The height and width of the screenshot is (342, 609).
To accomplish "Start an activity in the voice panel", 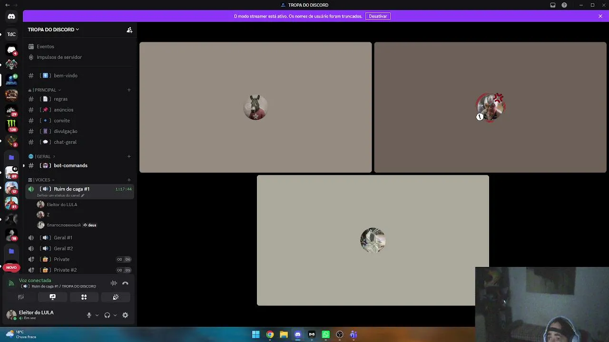I will pyautogui.click(x=84, y=297).
